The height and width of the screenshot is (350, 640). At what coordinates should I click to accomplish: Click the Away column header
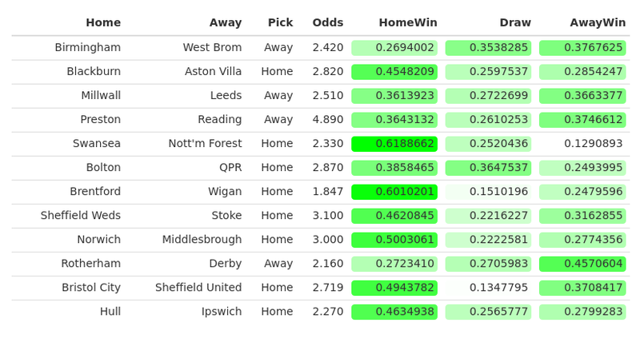coord(226,22)
